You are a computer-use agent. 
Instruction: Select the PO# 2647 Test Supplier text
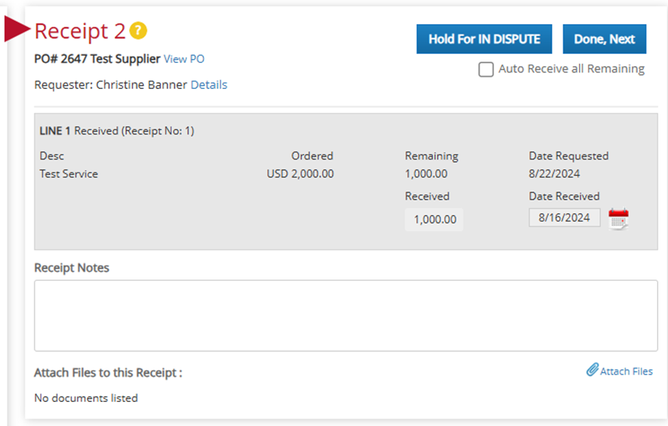coord(97,59)
